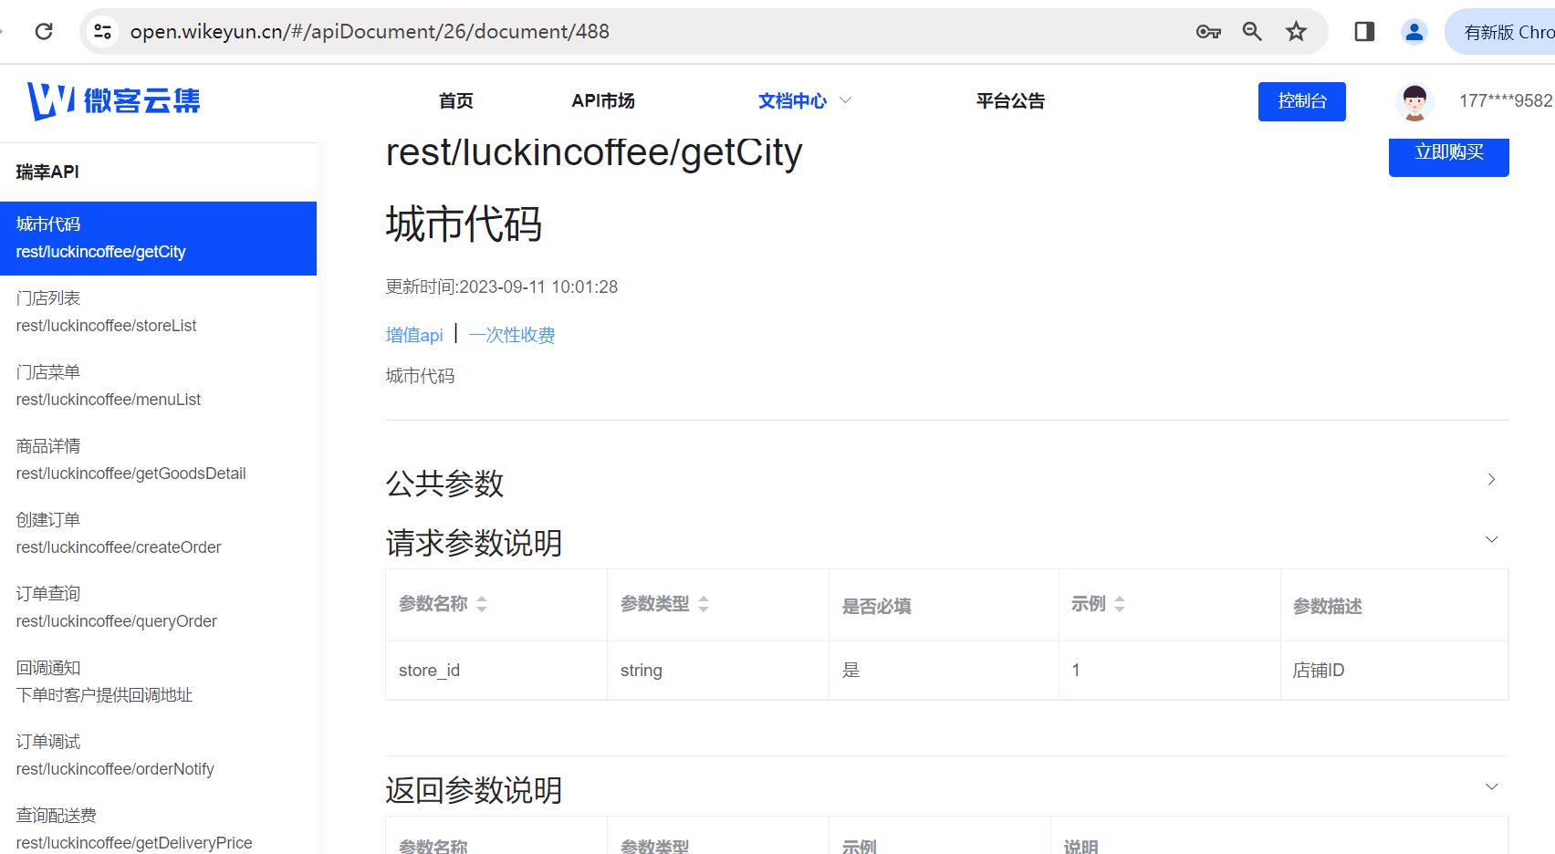Go to 首页 in top navigation
The height and width of the screenshot is (854, 1555).
tap(456, 101)
